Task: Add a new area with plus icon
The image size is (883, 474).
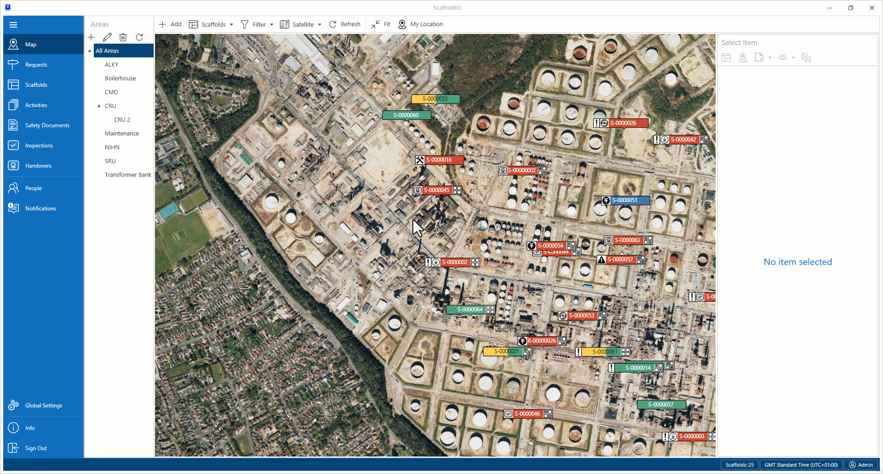Action: point(92,37)
